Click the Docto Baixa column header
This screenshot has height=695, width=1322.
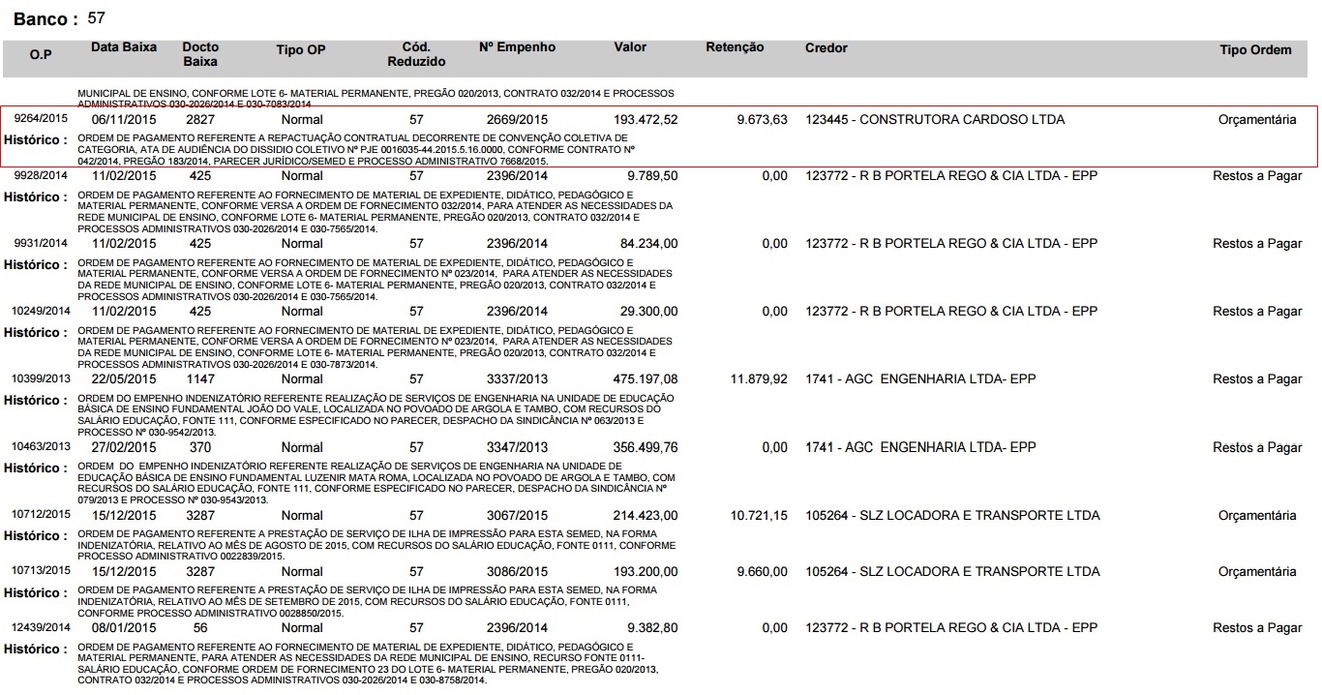point(200,54)
